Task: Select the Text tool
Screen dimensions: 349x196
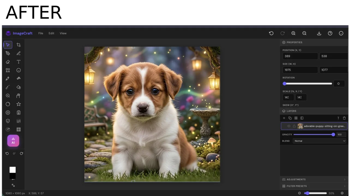Action: pos(19,62)
